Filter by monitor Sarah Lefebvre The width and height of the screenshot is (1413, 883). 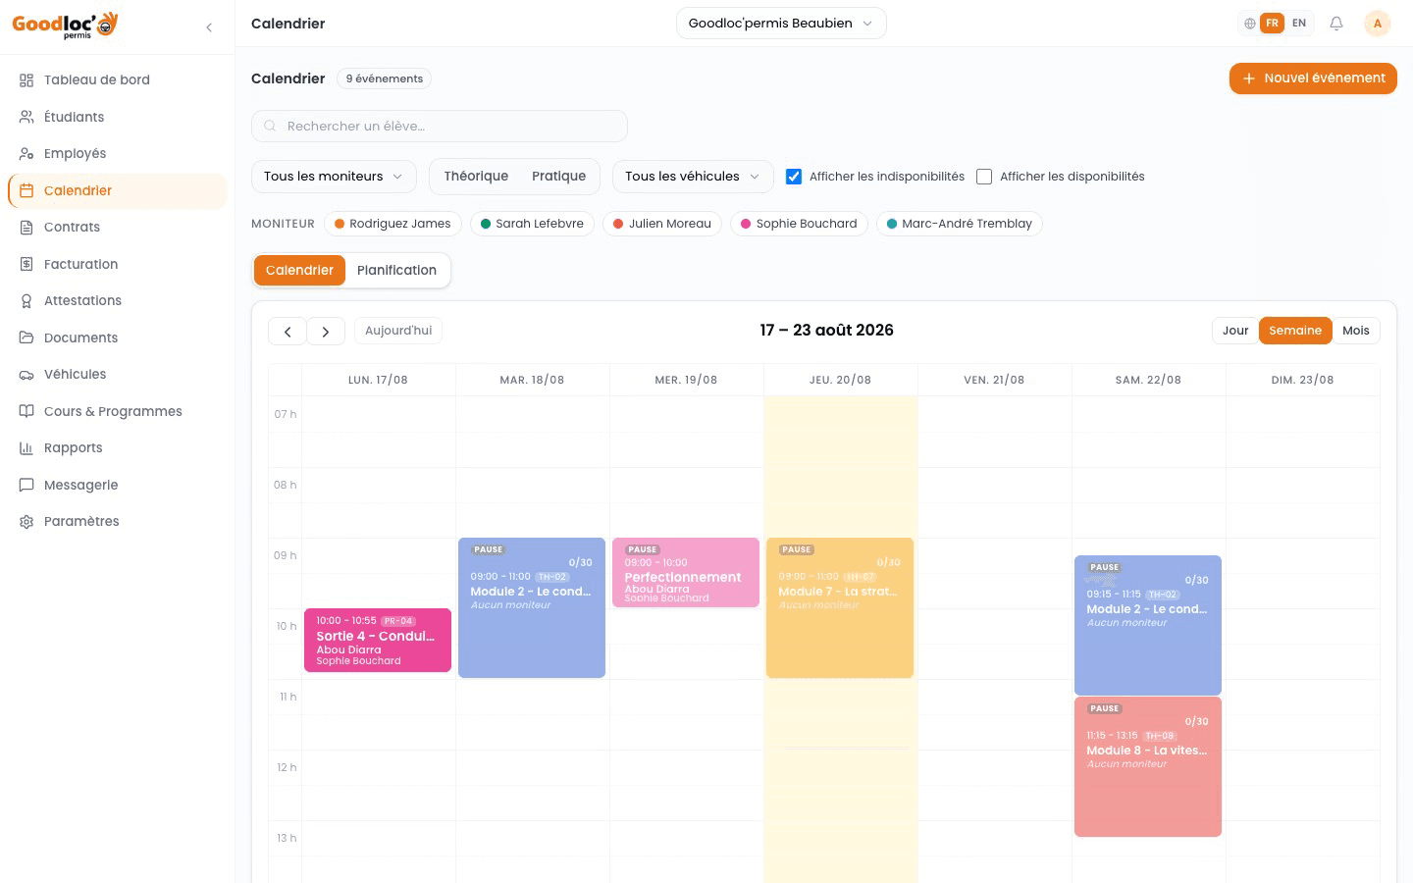pos(532,224)
